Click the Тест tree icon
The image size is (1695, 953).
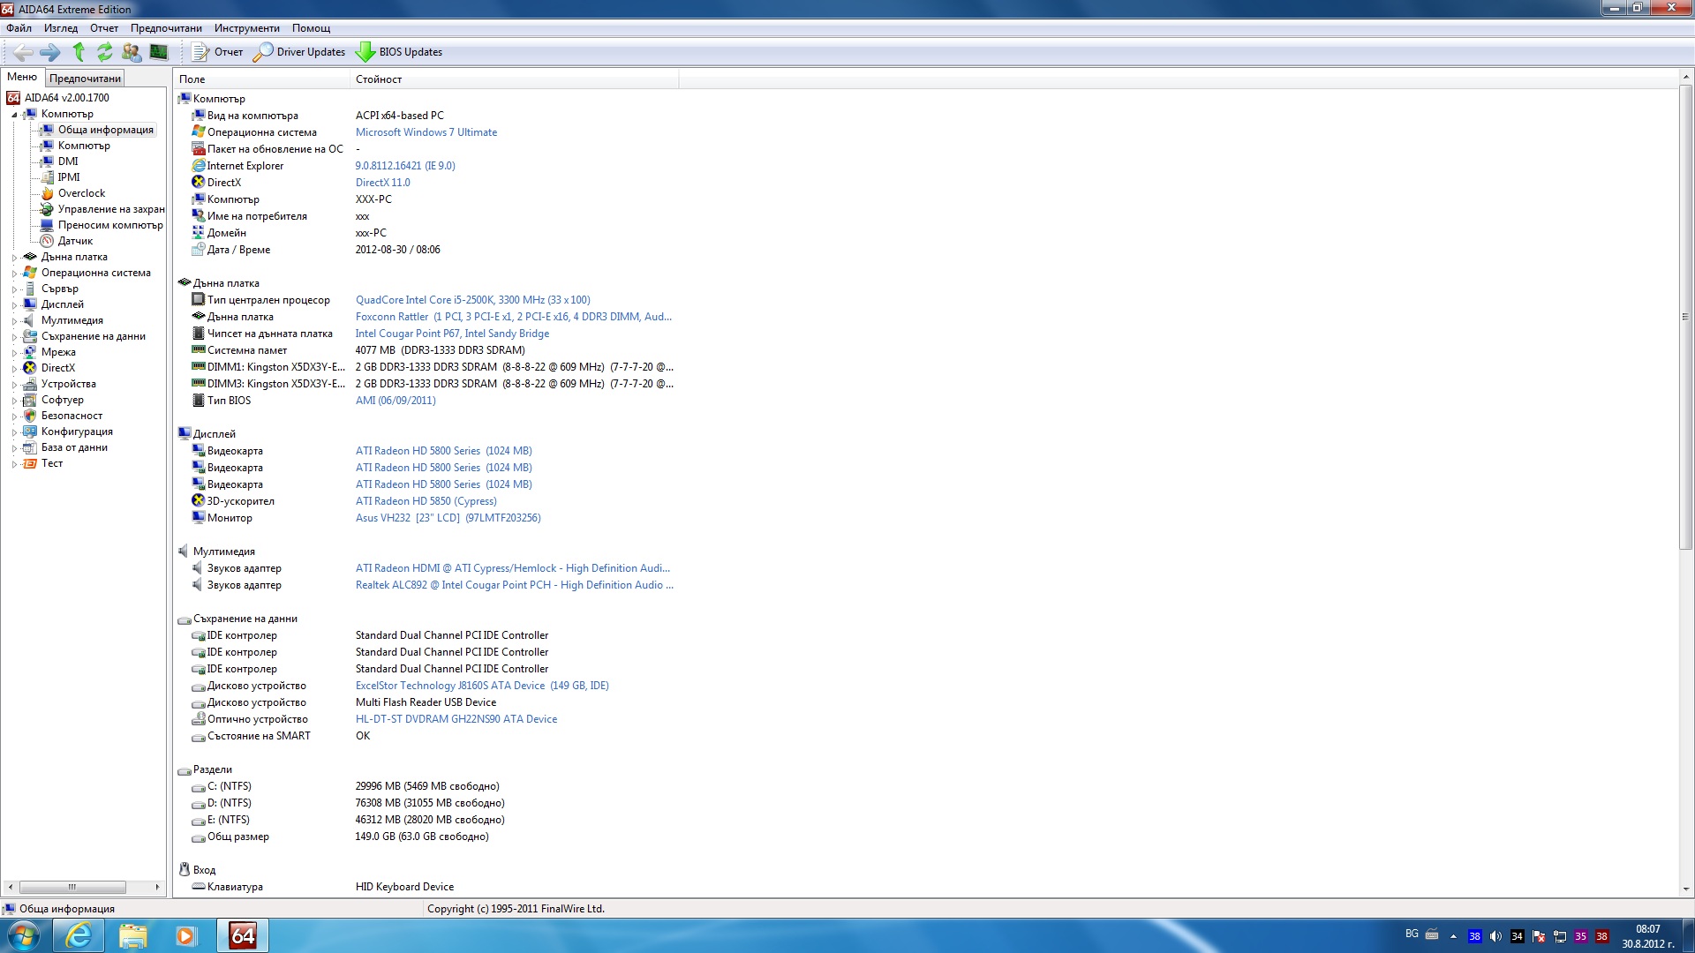click(30, 463)
